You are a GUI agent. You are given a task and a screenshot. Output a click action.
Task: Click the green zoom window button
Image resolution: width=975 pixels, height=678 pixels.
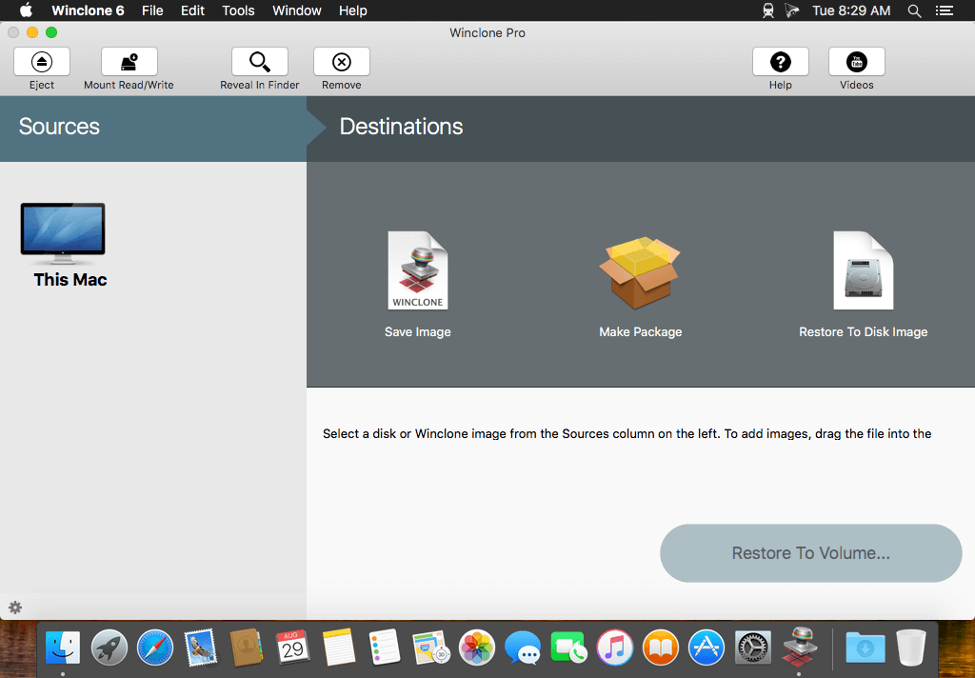[x=51, y=32]
